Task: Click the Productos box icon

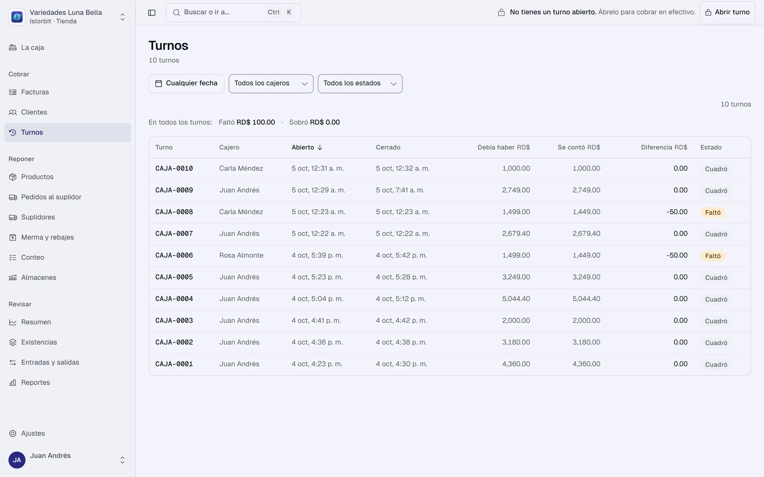Action: pyautogui.click(x=13, y=177)
